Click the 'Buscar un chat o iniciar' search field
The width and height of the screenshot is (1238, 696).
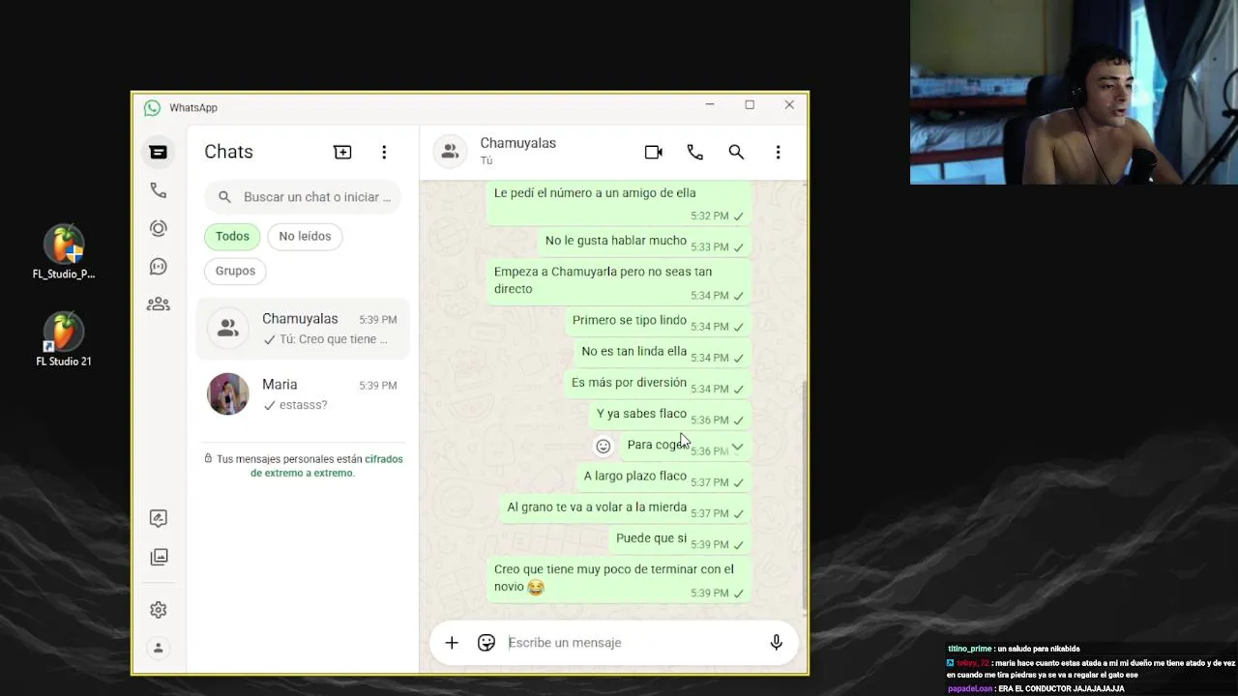pos(303,196)
